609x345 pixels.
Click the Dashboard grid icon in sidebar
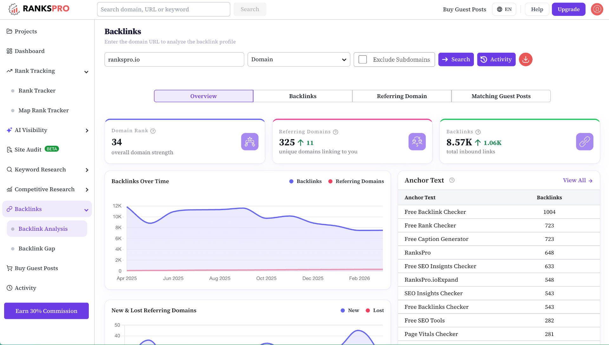tap(10, 51)
